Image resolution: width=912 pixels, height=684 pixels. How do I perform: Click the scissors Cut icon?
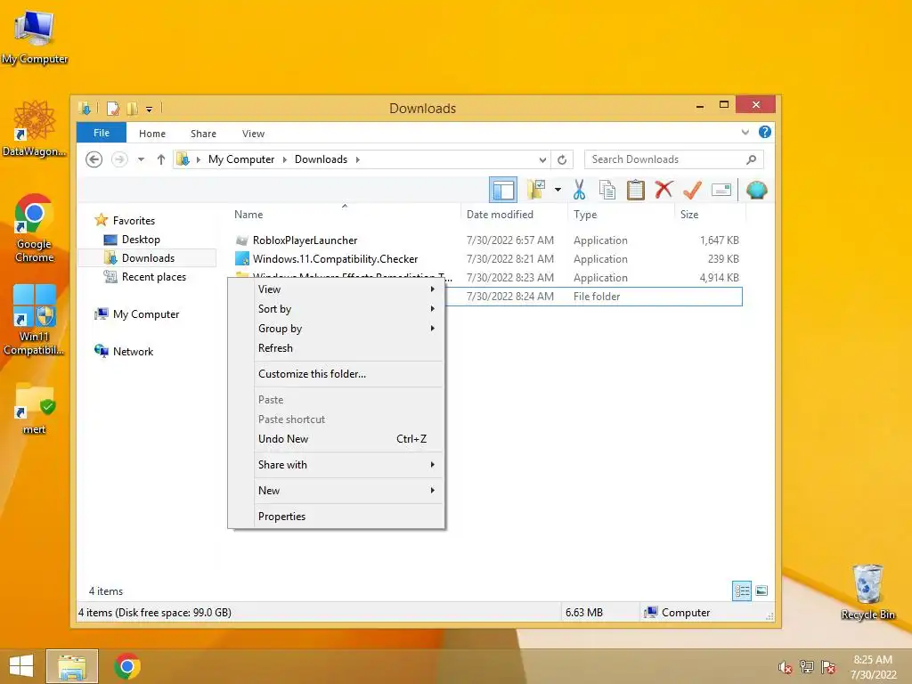click(x=579, y=190)
